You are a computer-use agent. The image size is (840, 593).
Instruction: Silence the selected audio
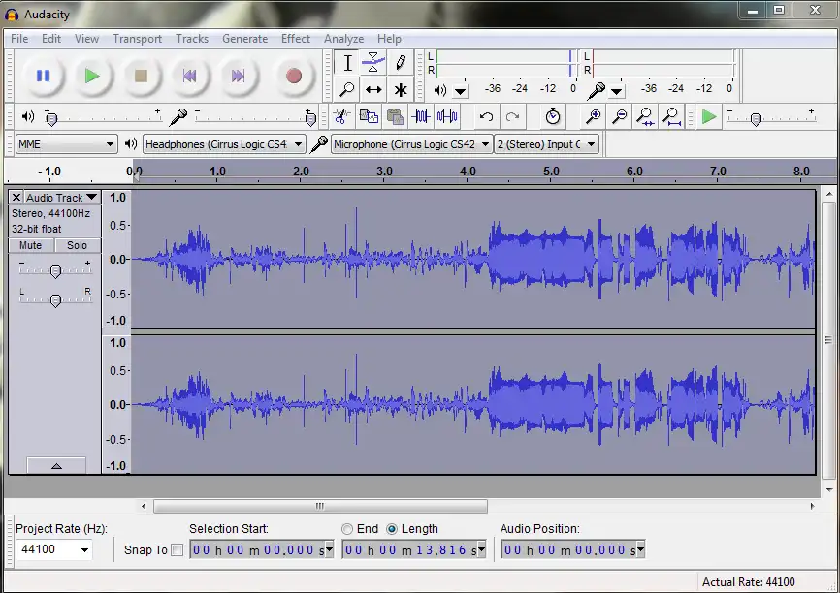click(x=447, y=116)
